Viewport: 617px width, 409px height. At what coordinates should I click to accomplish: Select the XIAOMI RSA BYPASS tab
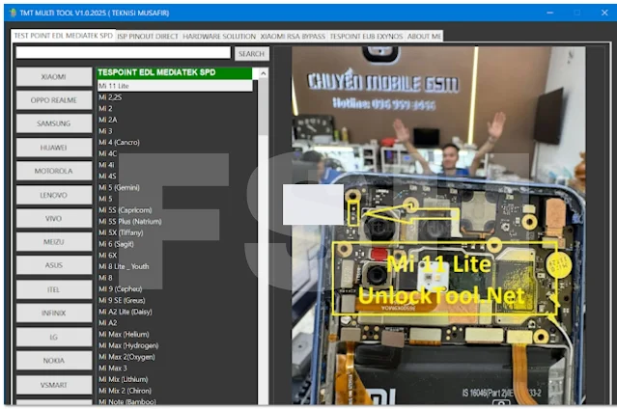(293, 37)
